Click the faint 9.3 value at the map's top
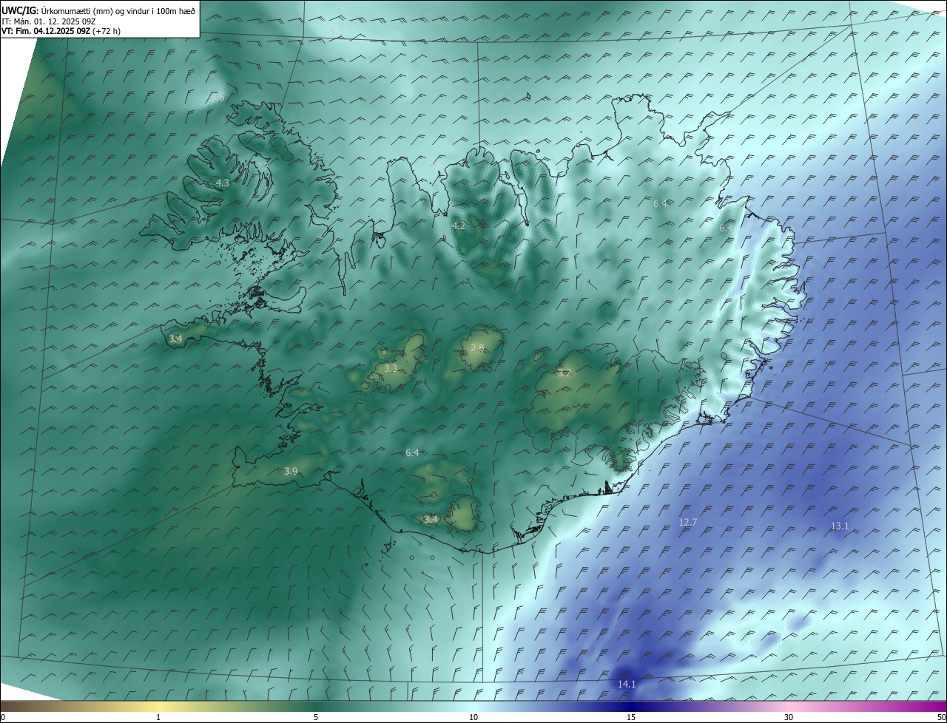Screen dimensions: 947x723 337,31
